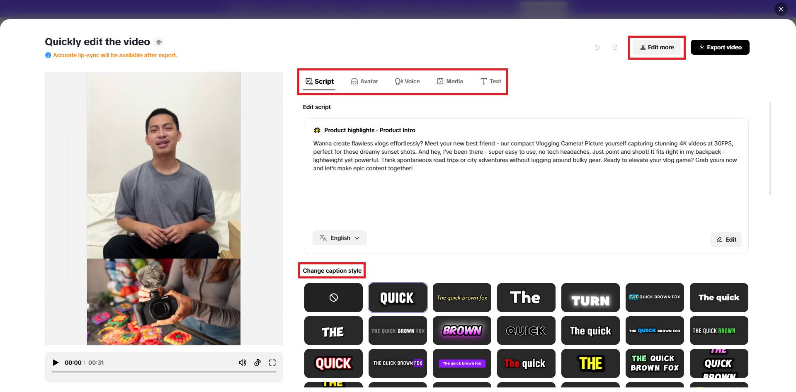Pick the caption style with blue QUICK word
Viewport: 796px width, 392px height.
655,331
